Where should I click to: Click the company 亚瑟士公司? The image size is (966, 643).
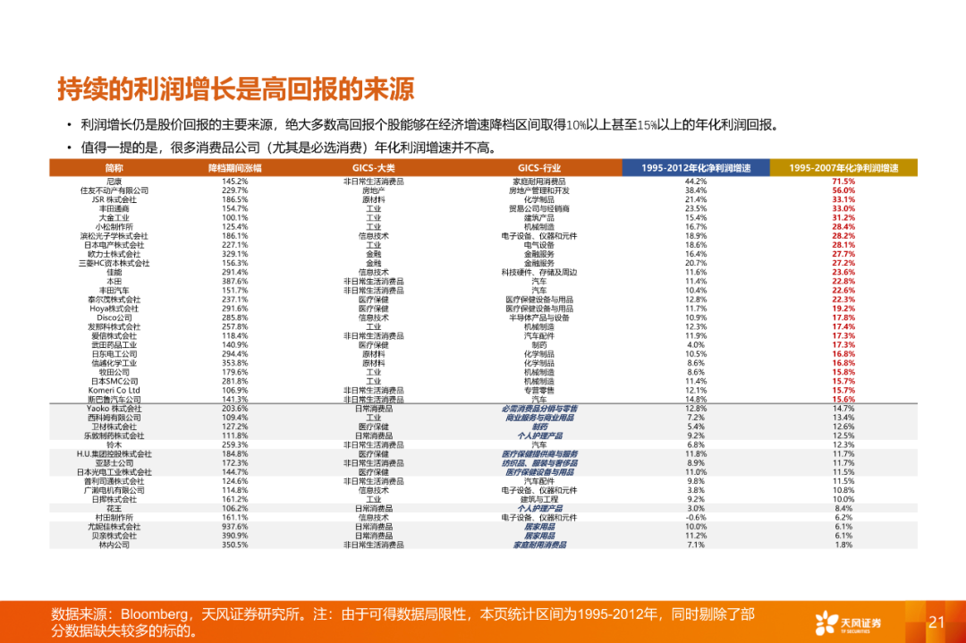pos(114,463)
